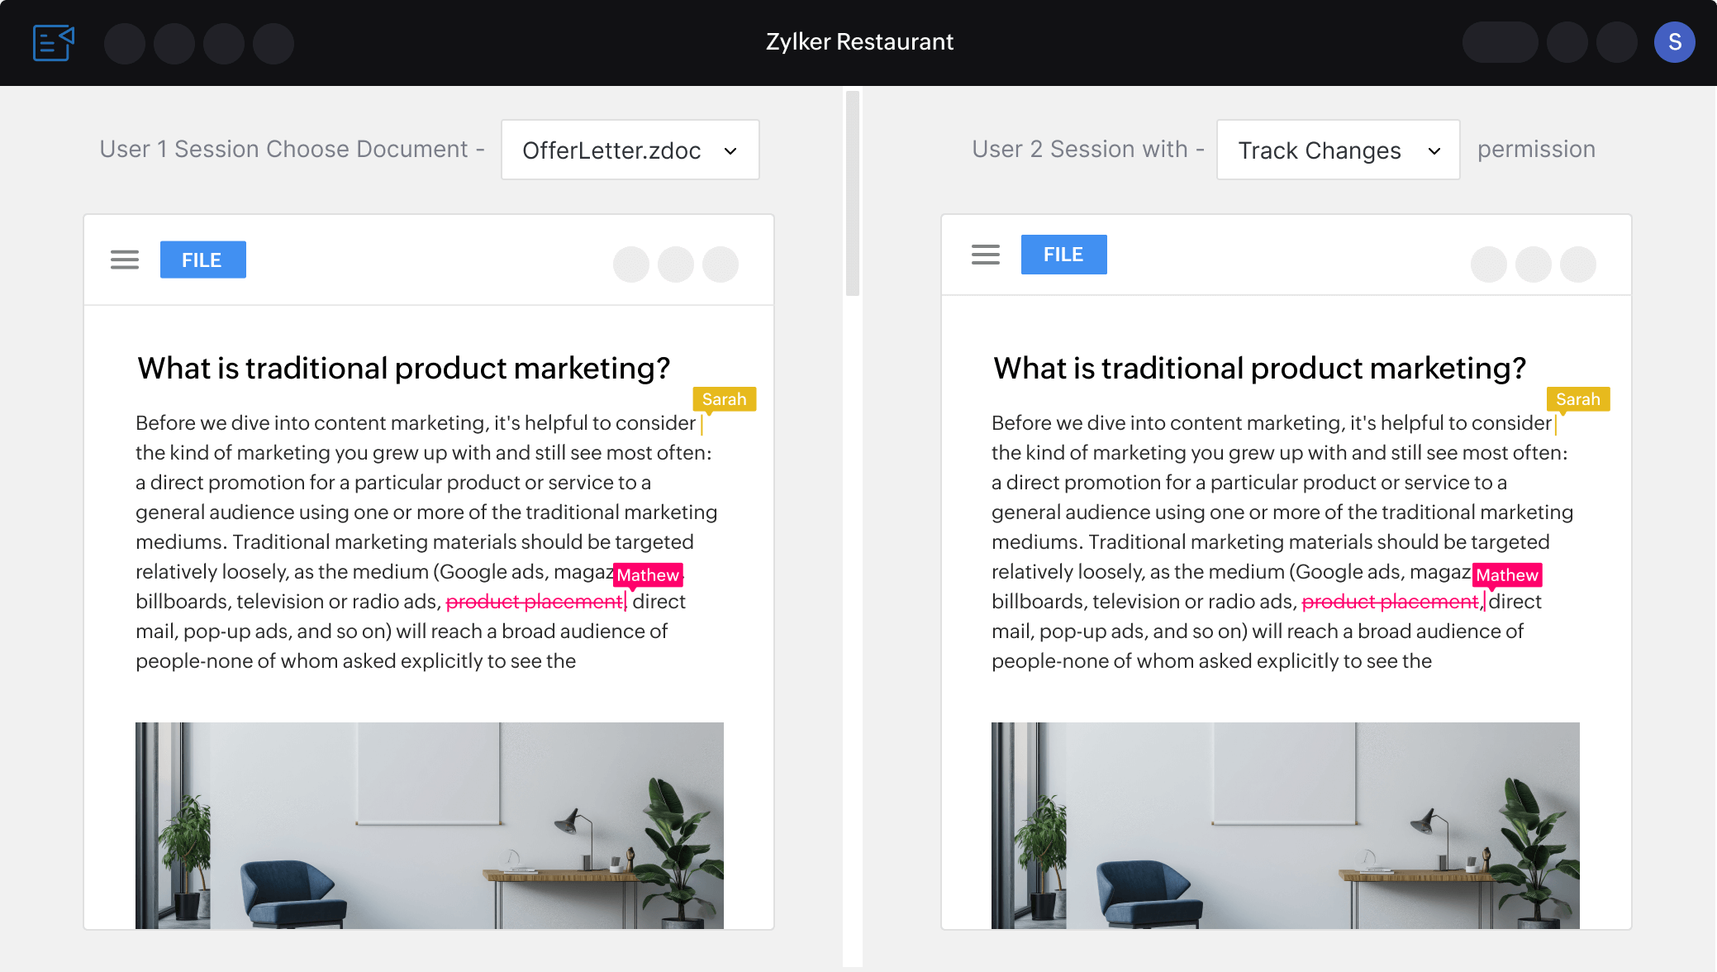Click Sarah collaborator tag in left document
Screen dimensions: 1717x972
pyautogui.click(x=724, y=399)
